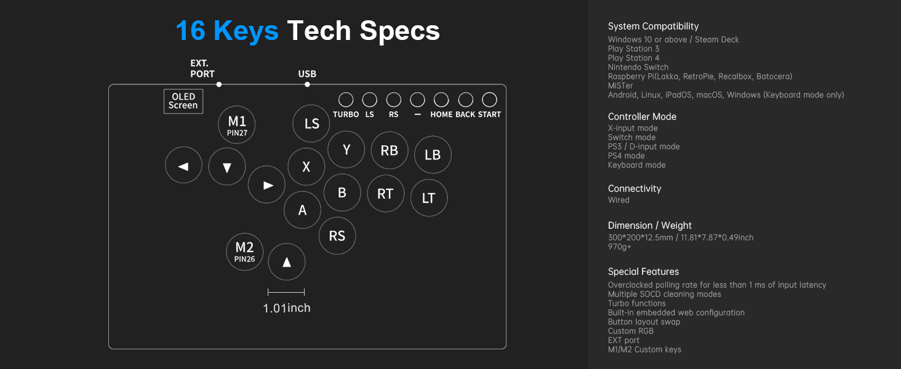Image resolution: width=901 pixels, height=369 pixels.
Task: Click the USB port marker dot
Action: click(x=307, y=84)
